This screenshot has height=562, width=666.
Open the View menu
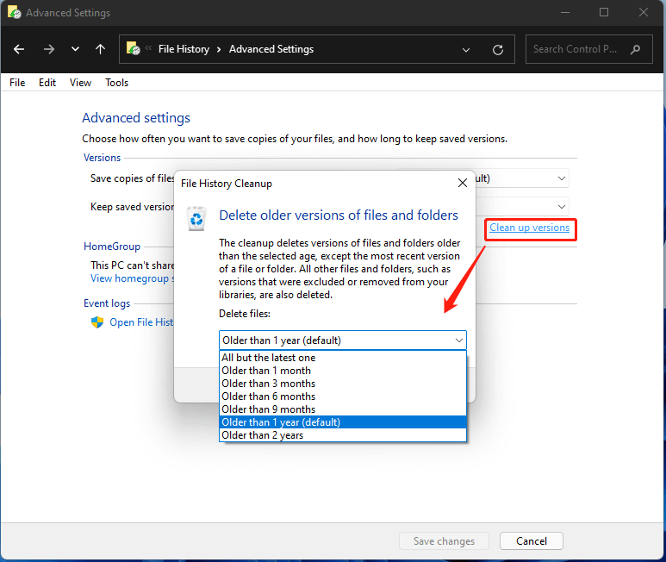click(80, 83)
